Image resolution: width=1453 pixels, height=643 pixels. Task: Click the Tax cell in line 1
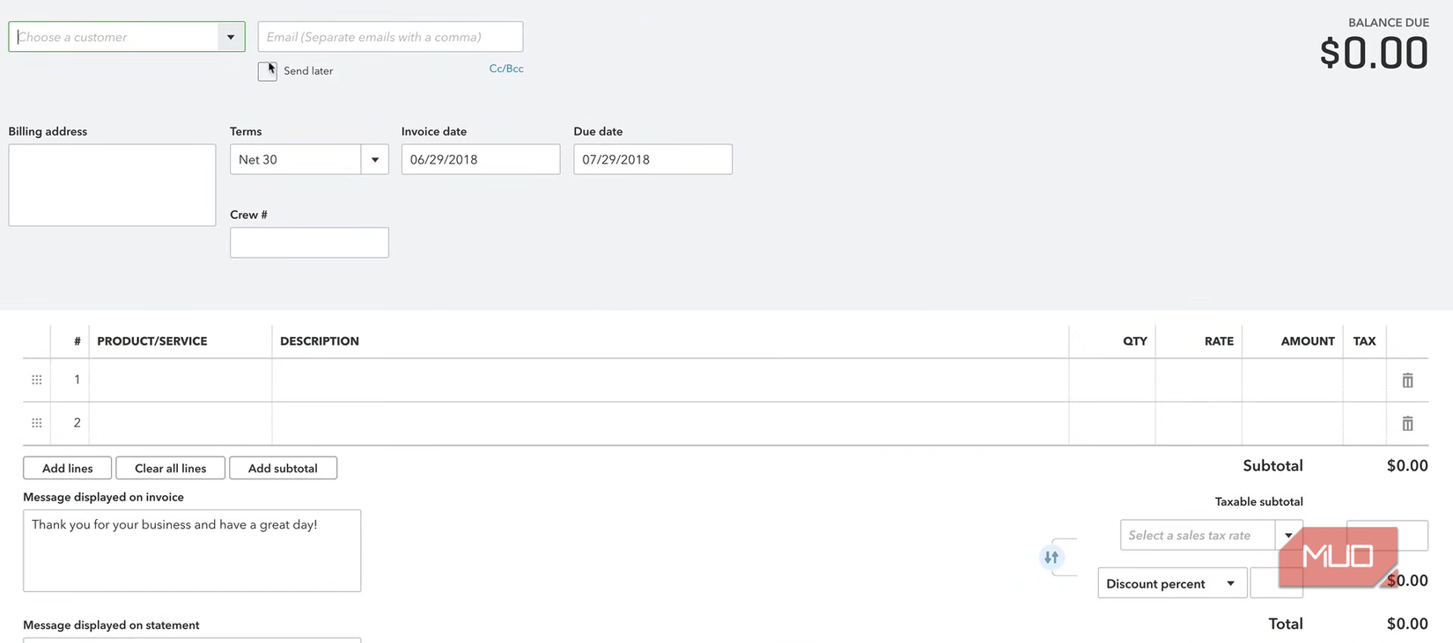coord(1364,380)
